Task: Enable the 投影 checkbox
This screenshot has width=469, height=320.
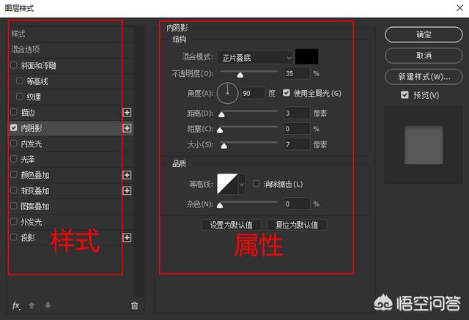Action: (x=14, y=237)
